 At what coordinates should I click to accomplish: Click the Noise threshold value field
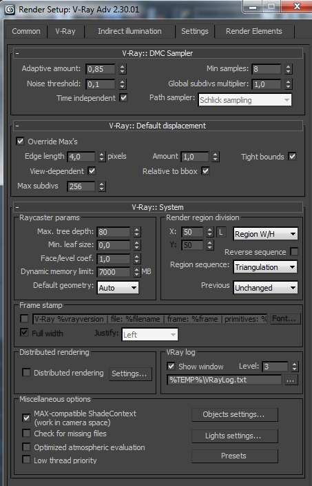coord(101,84)
